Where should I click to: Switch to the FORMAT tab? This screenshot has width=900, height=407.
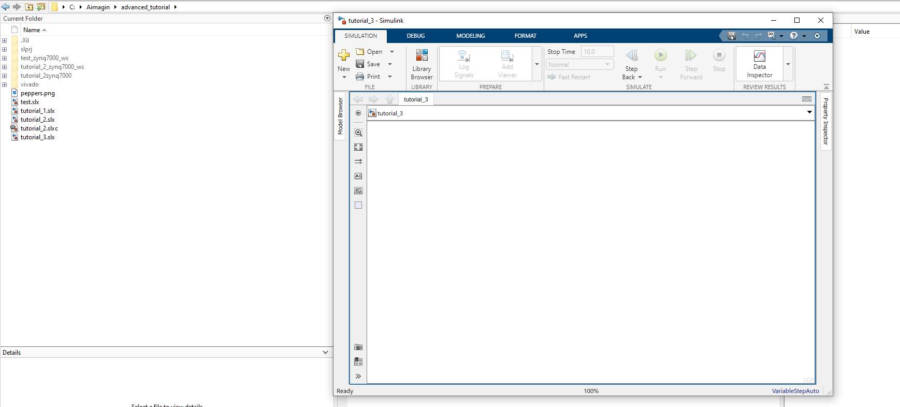pyautogui.click(x=526, y=36)
